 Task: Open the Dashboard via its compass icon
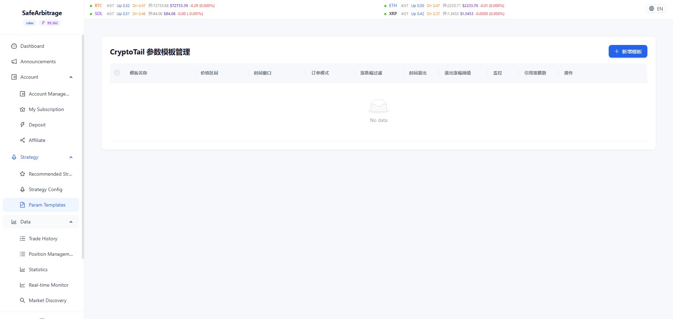[14, 46]
